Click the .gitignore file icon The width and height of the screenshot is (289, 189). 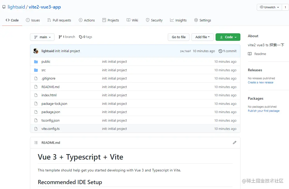tap(36, 78)
